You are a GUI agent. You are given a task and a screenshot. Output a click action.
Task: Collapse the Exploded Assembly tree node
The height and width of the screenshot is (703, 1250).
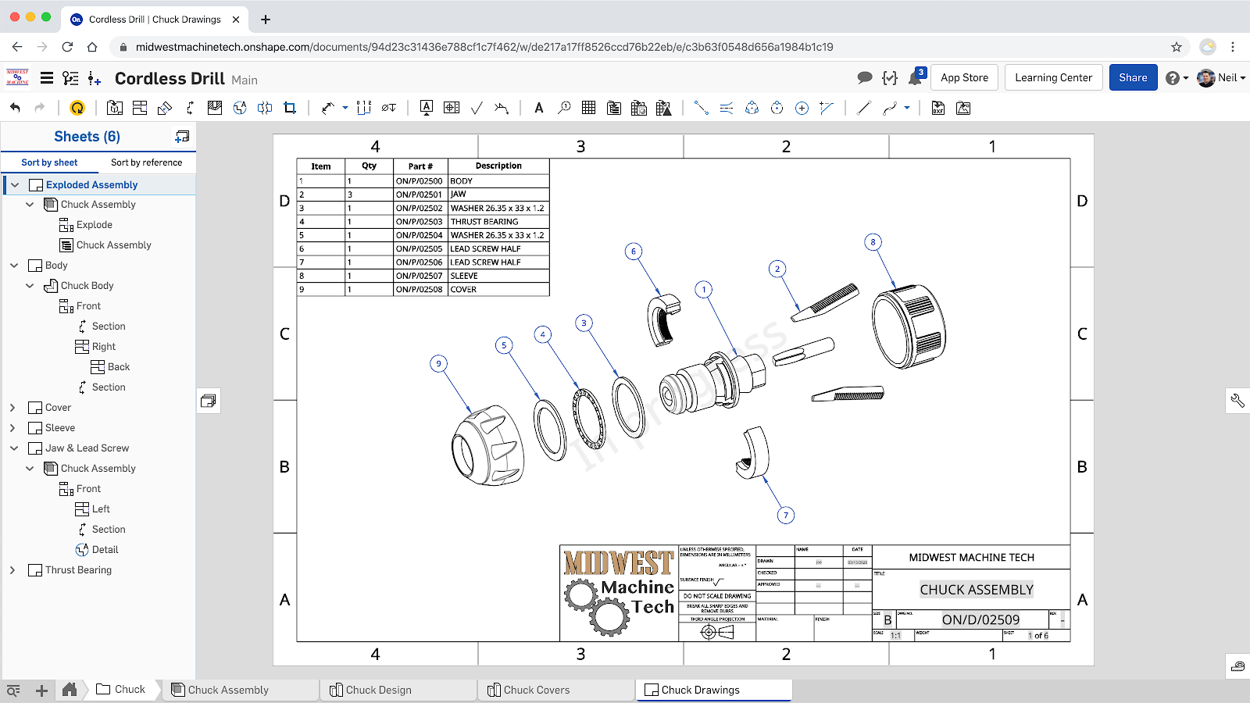pyautogui.click(x=14, y=184)
